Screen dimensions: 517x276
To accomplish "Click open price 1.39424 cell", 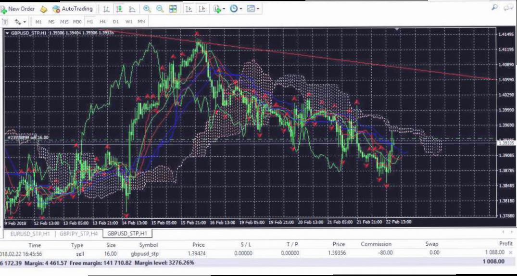I will [197, 253].
